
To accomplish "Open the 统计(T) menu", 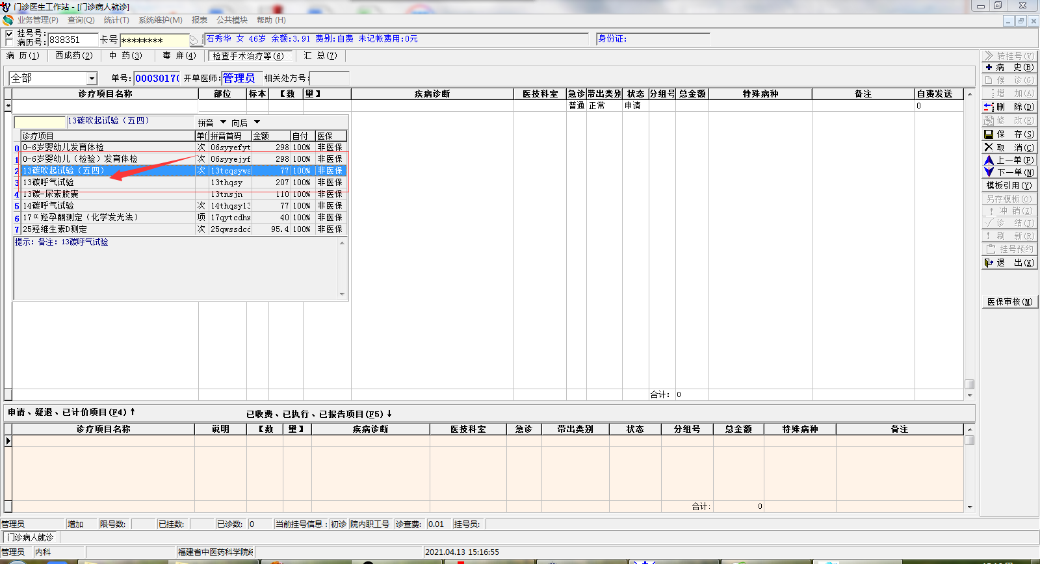I will (116, 20).
